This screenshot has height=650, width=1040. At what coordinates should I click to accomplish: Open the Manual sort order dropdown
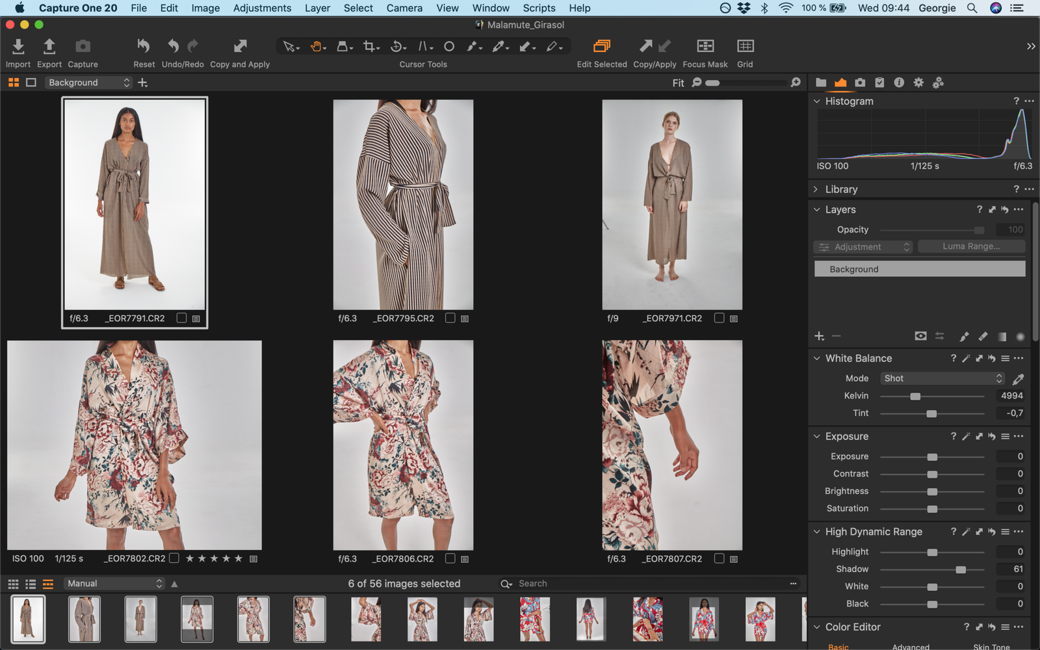114,584
